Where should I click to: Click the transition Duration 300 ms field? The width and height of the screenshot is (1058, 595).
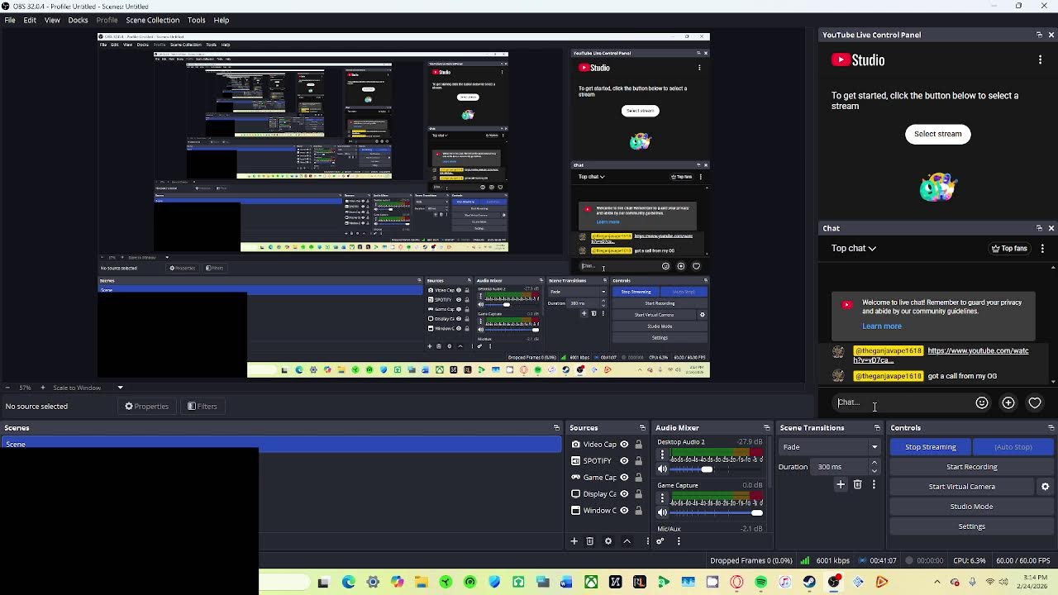[x=841, y=467]
